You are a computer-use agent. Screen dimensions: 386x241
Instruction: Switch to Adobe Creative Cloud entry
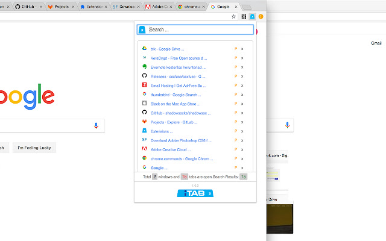(x=171, y=149)
